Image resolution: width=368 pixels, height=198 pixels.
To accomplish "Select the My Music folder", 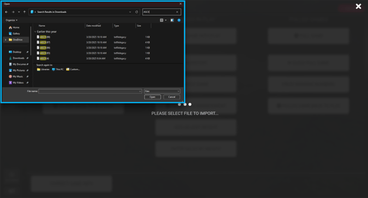I will point(18,77).
